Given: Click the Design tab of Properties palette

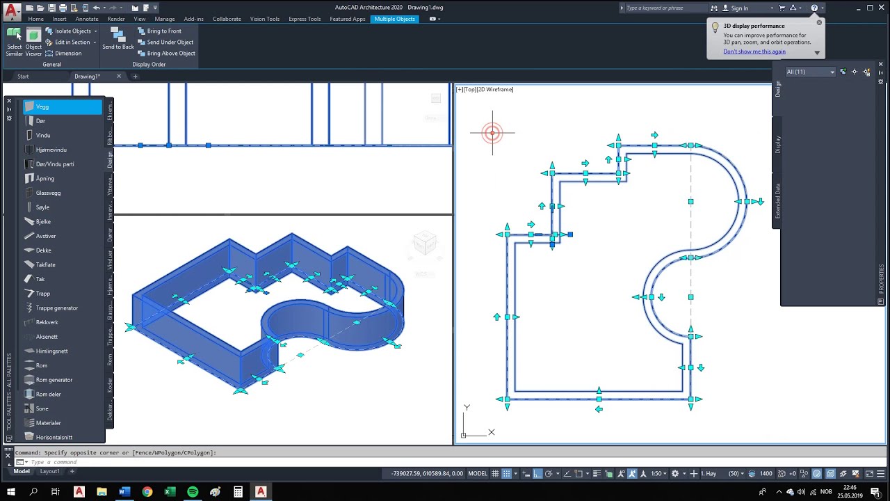Looking at the screenshot, I should coord(777,88).
